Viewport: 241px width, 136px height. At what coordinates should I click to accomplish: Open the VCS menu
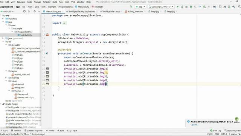[x=73, y=2]
